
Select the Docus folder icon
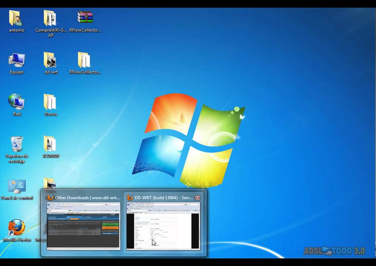pyautogui.click(x=50, y=102)
